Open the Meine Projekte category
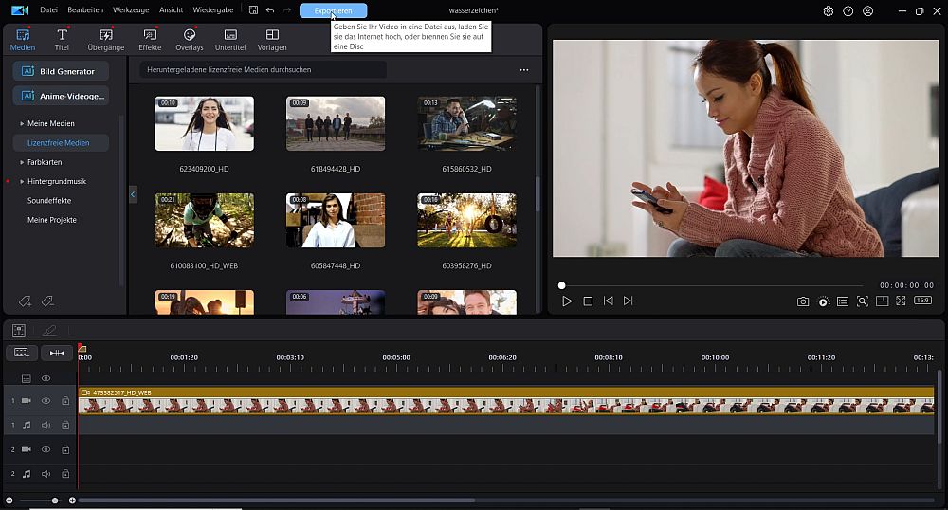This screenshot has width=948, height=510. tap(52, 220)
